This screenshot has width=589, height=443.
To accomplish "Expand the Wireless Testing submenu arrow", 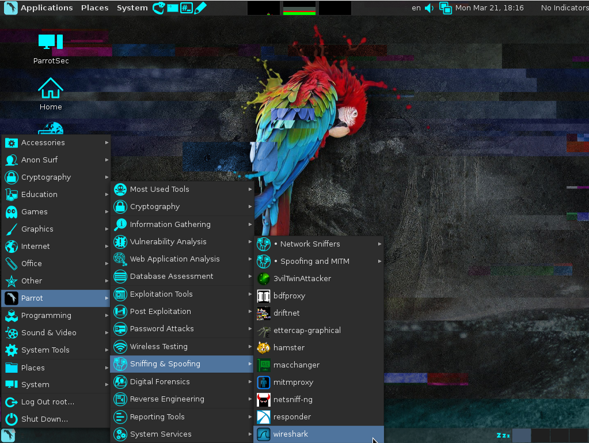I will 250,346.
